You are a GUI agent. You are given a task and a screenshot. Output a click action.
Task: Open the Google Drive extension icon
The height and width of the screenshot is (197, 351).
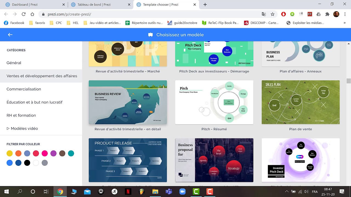[x=319, y=14]
